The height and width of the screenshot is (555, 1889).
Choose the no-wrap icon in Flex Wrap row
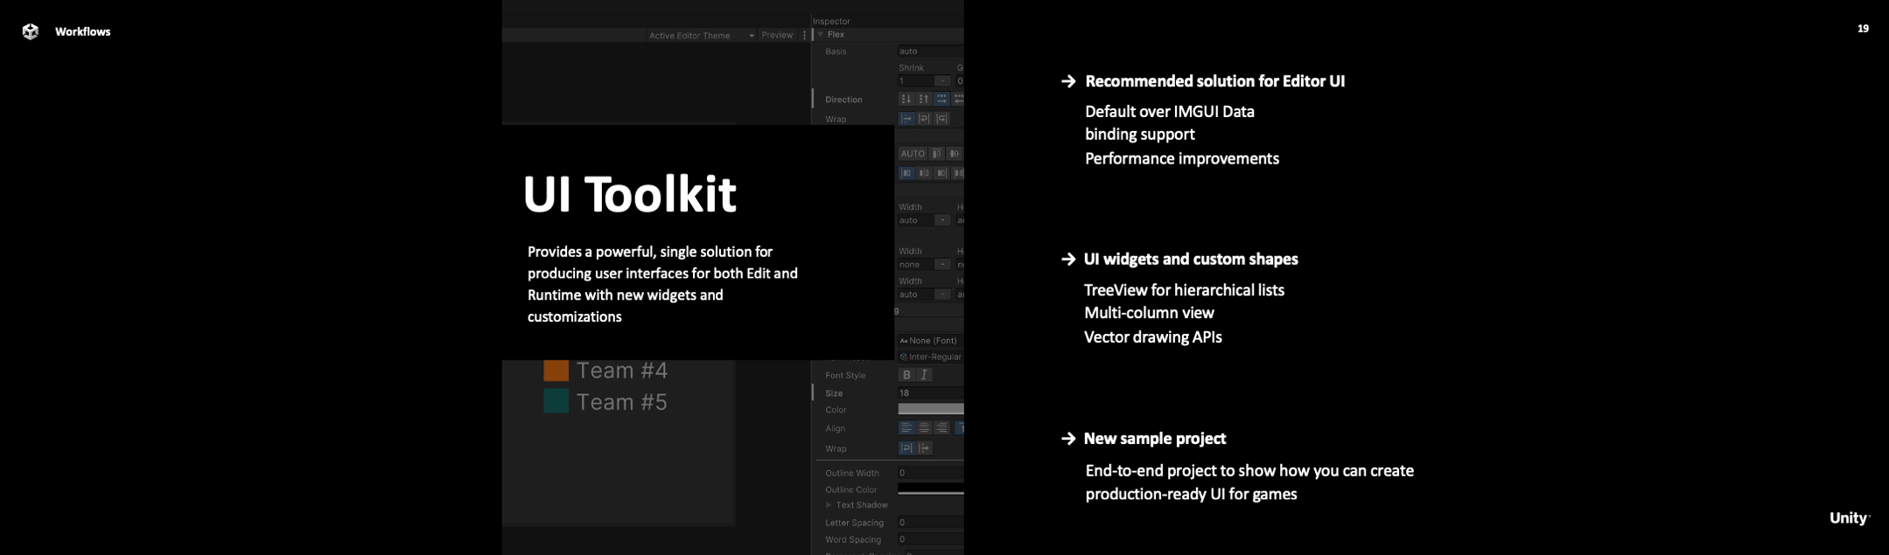coord(906,118)
